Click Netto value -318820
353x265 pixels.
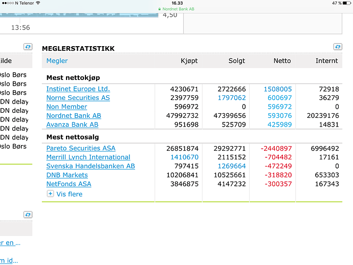278,175
